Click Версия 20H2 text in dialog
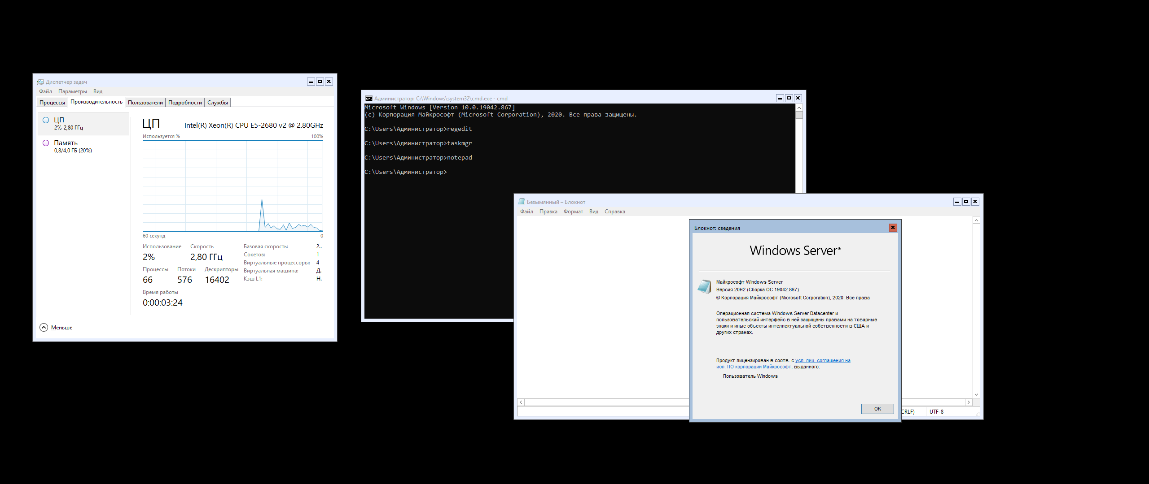This screenshot has height=484, width=1149. 758,290
